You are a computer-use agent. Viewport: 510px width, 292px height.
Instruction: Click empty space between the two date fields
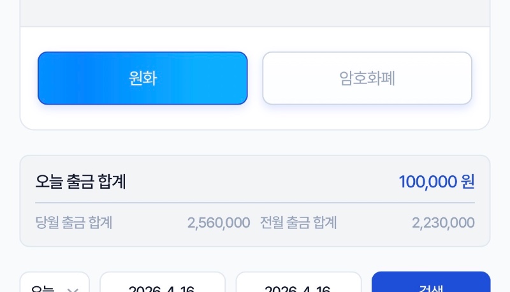click(231, 286)
